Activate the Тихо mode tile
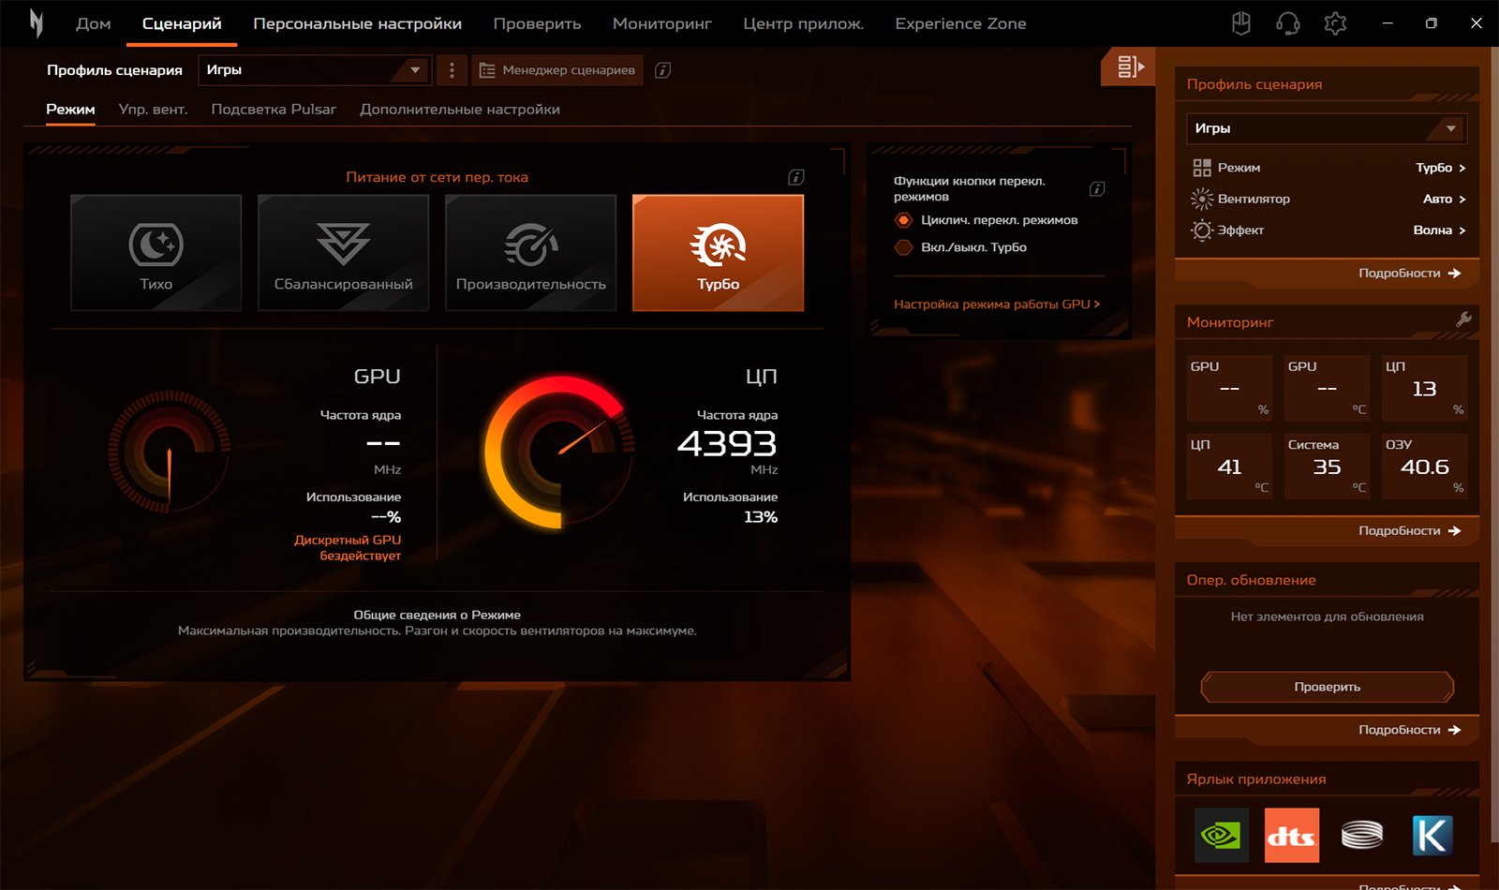 [x=156, y=253]
